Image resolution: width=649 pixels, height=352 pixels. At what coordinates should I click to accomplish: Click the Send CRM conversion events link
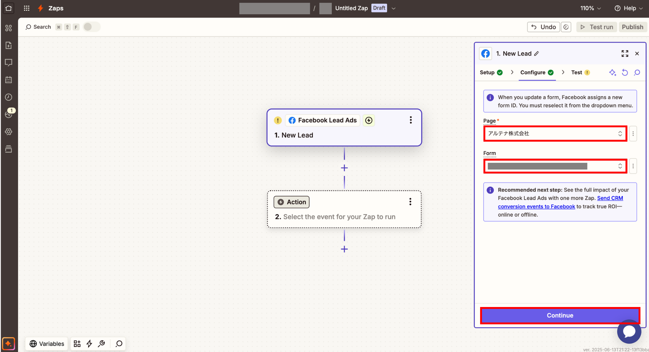[x=560, y=202]
